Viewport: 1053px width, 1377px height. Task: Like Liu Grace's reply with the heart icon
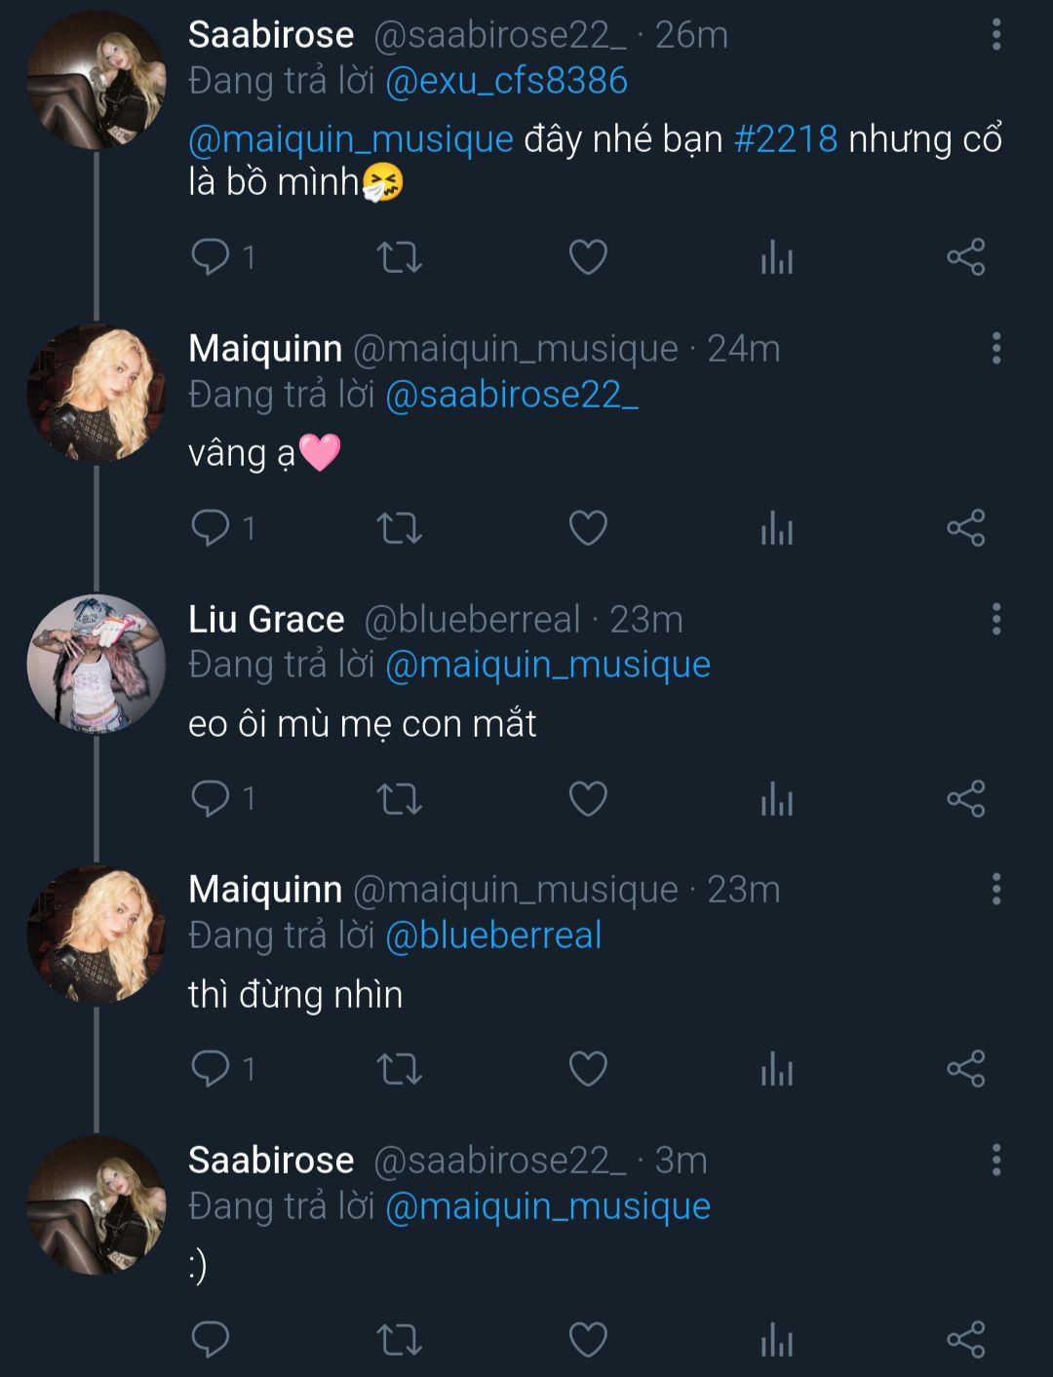tap(588, 799)
